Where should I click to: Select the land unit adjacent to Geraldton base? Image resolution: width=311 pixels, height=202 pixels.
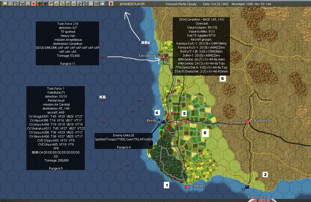click(167, 60)
